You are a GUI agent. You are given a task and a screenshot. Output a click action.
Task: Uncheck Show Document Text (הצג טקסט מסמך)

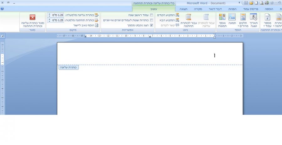(152, 25)
